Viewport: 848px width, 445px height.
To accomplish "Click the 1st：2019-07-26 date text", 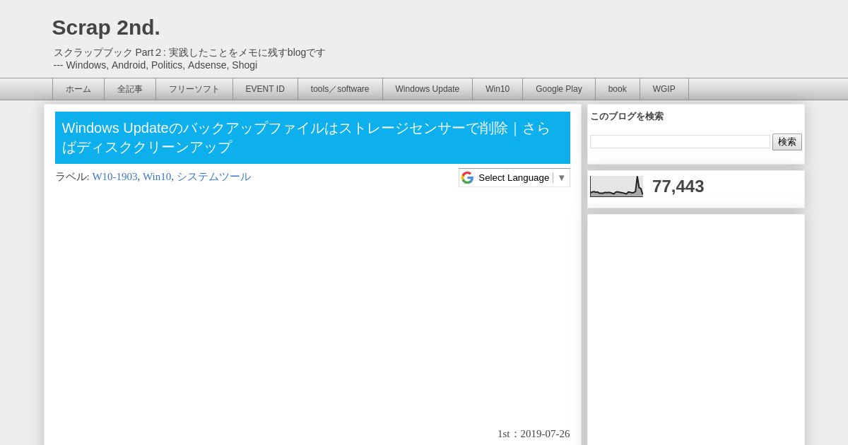I will pyautogui.click(x=534, y=434).
